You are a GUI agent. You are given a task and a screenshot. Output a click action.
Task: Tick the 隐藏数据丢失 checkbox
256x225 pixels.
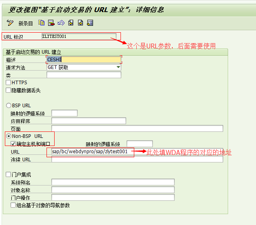coord(8,90)
